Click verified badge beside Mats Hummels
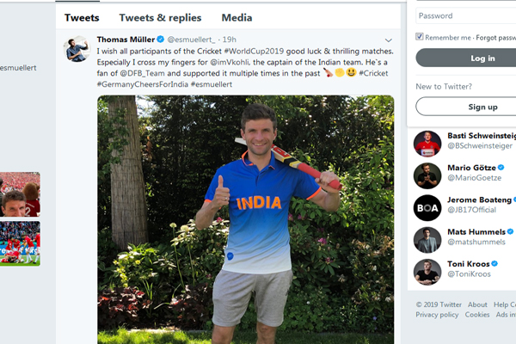Screen dimensions: 516x344 click(510, 232)
